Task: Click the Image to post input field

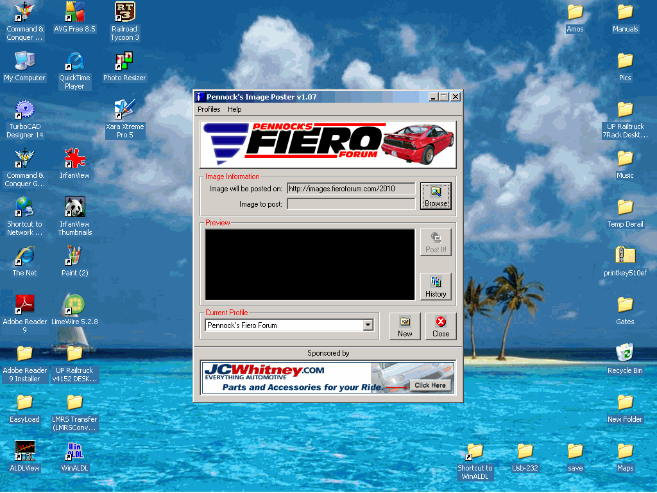Action: coord(351,204)
